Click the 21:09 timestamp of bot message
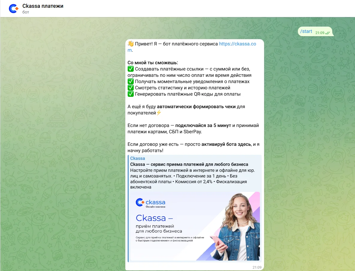 coord(257,267)
